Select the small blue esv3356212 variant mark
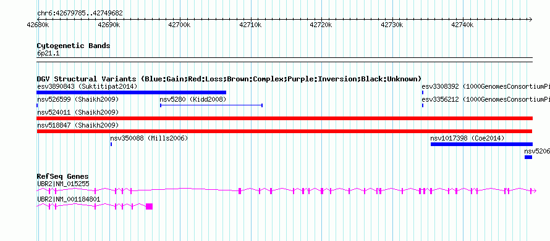 (423, 105)
